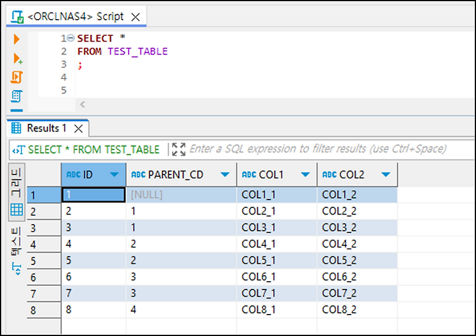Maximize results panel with expand arrows icon

pyautogui.click(x=178, y=150)
